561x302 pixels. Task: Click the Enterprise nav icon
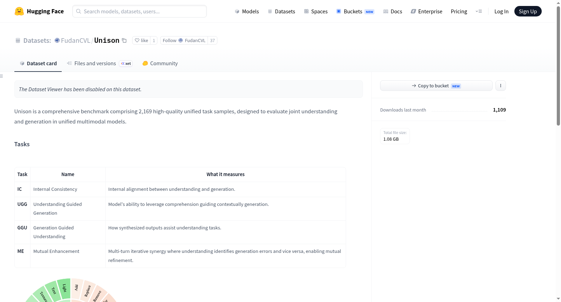tap(413, 11)
